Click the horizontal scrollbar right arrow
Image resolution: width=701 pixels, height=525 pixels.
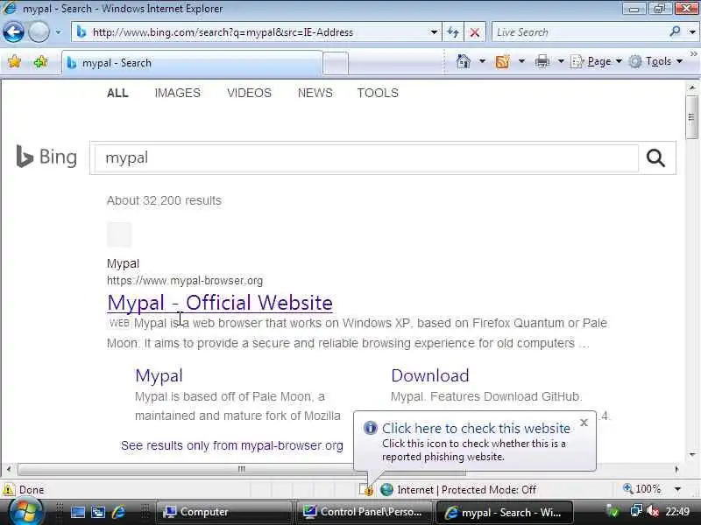click(x=676, y=469)
